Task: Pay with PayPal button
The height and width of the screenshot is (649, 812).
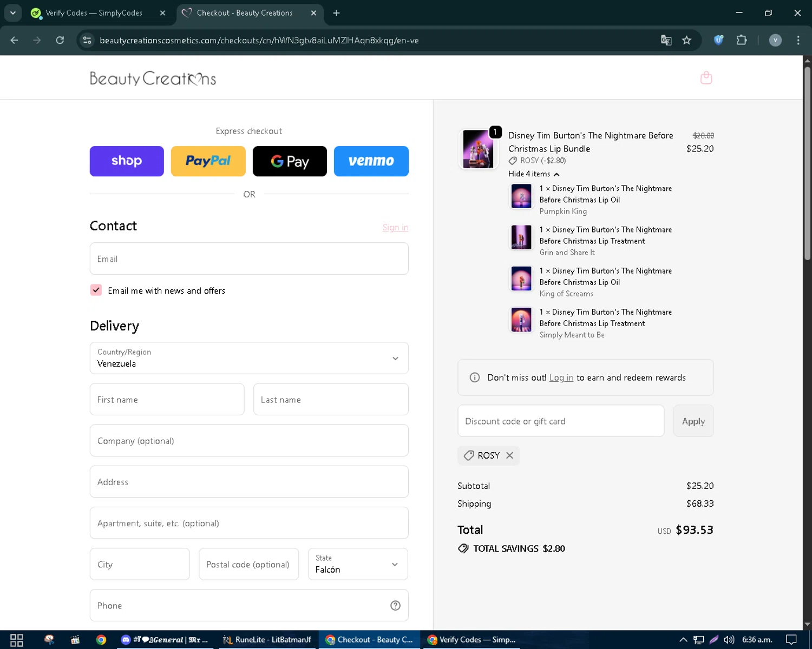Action: (x=208, y=161)
